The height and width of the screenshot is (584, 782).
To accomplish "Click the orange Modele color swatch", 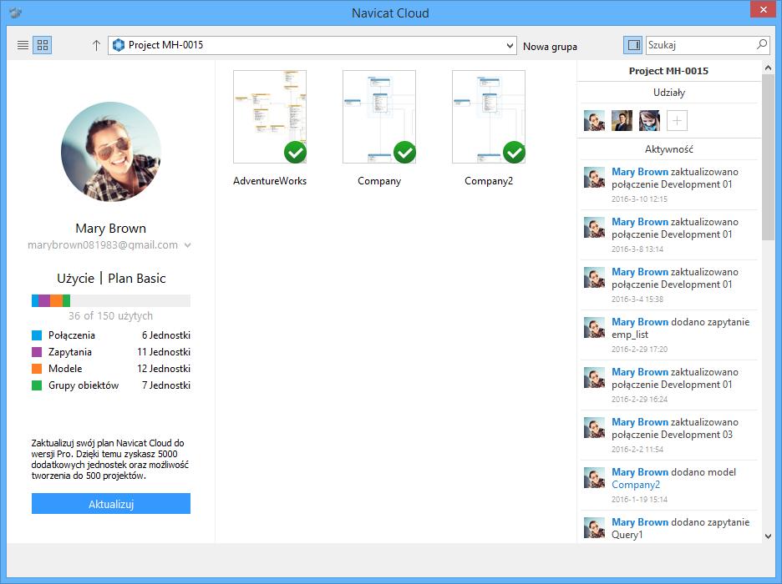I will coord(37,369).
